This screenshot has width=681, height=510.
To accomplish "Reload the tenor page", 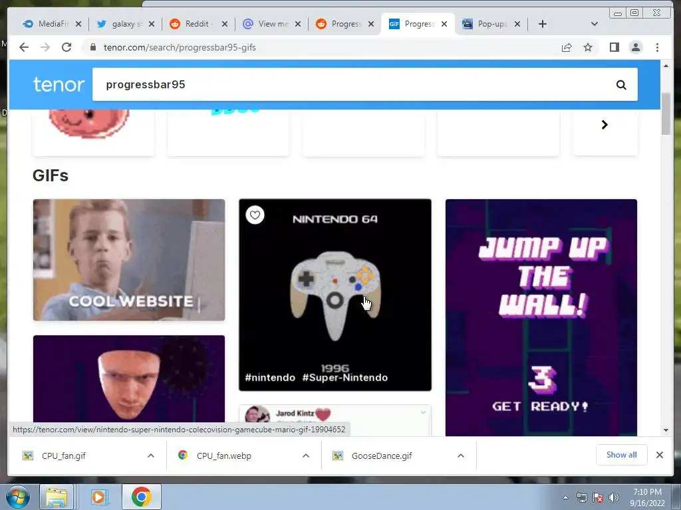I will tap(67, 47).
